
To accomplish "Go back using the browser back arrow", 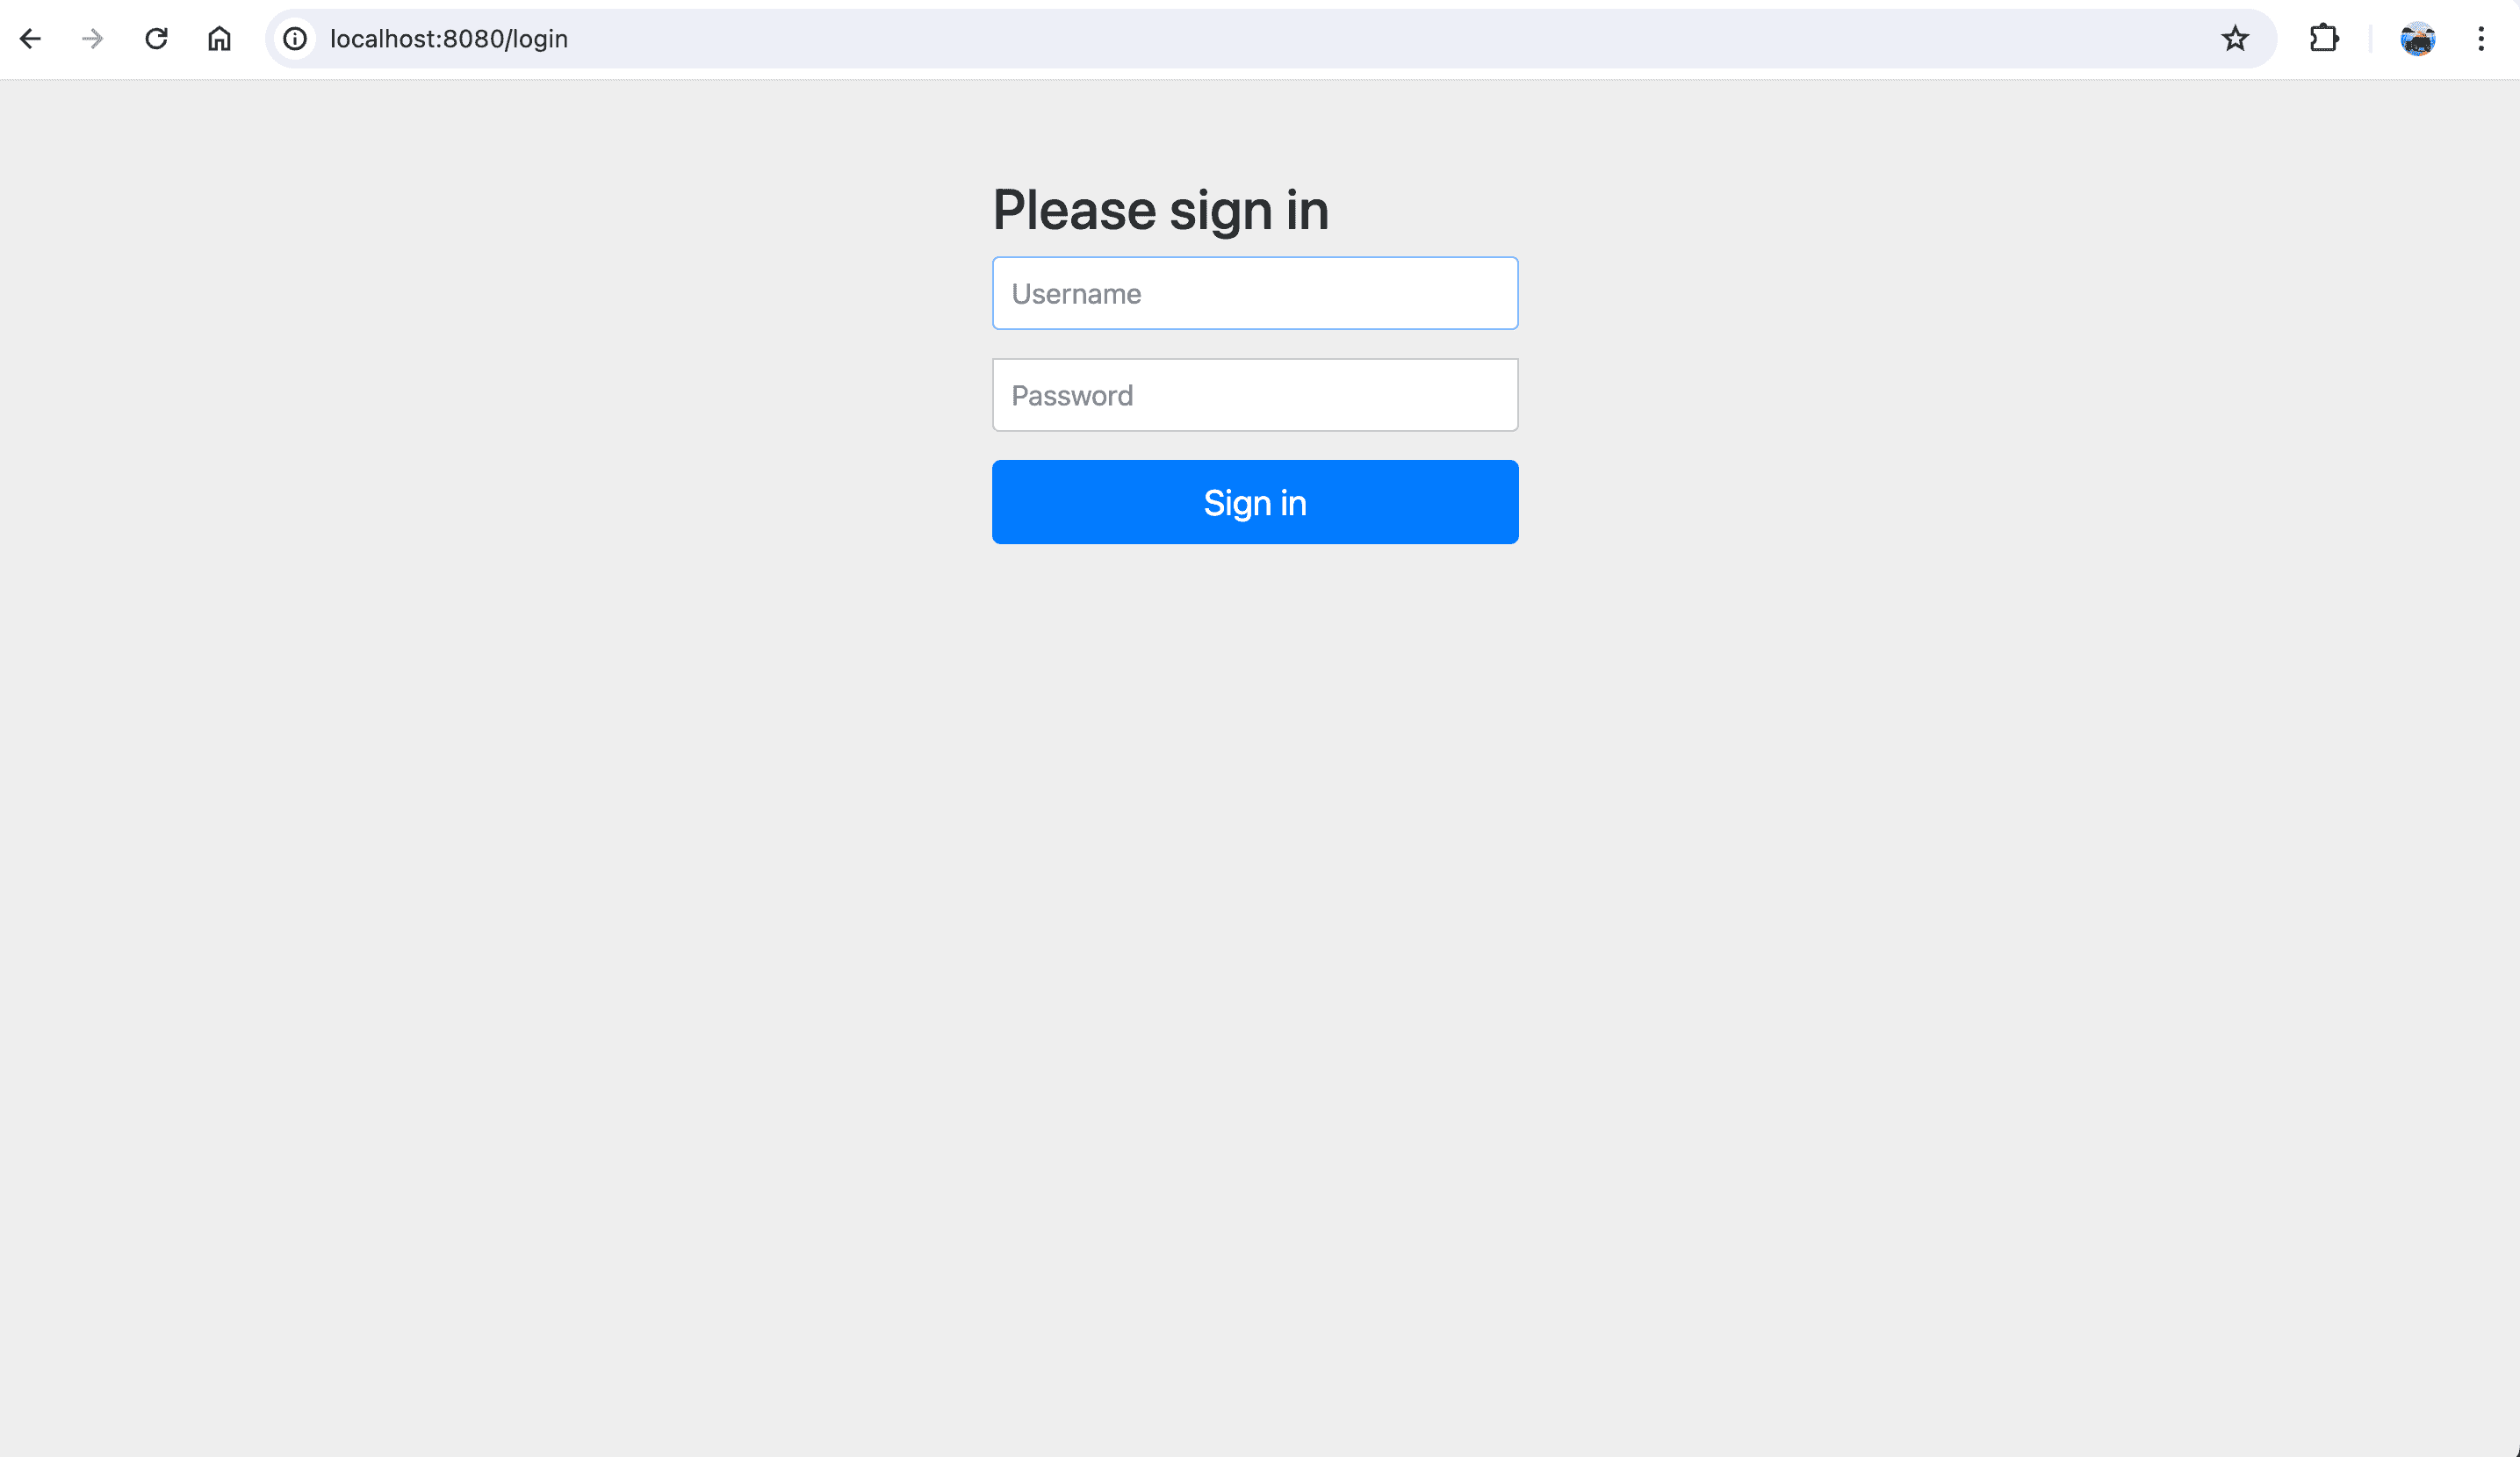I will [30, 39].
